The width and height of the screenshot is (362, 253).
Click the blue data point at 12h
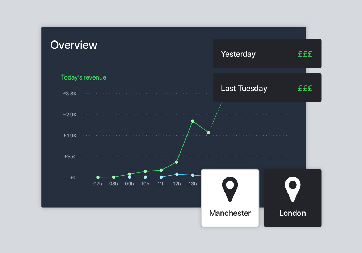pyautogui.click(x=177, y=174)
